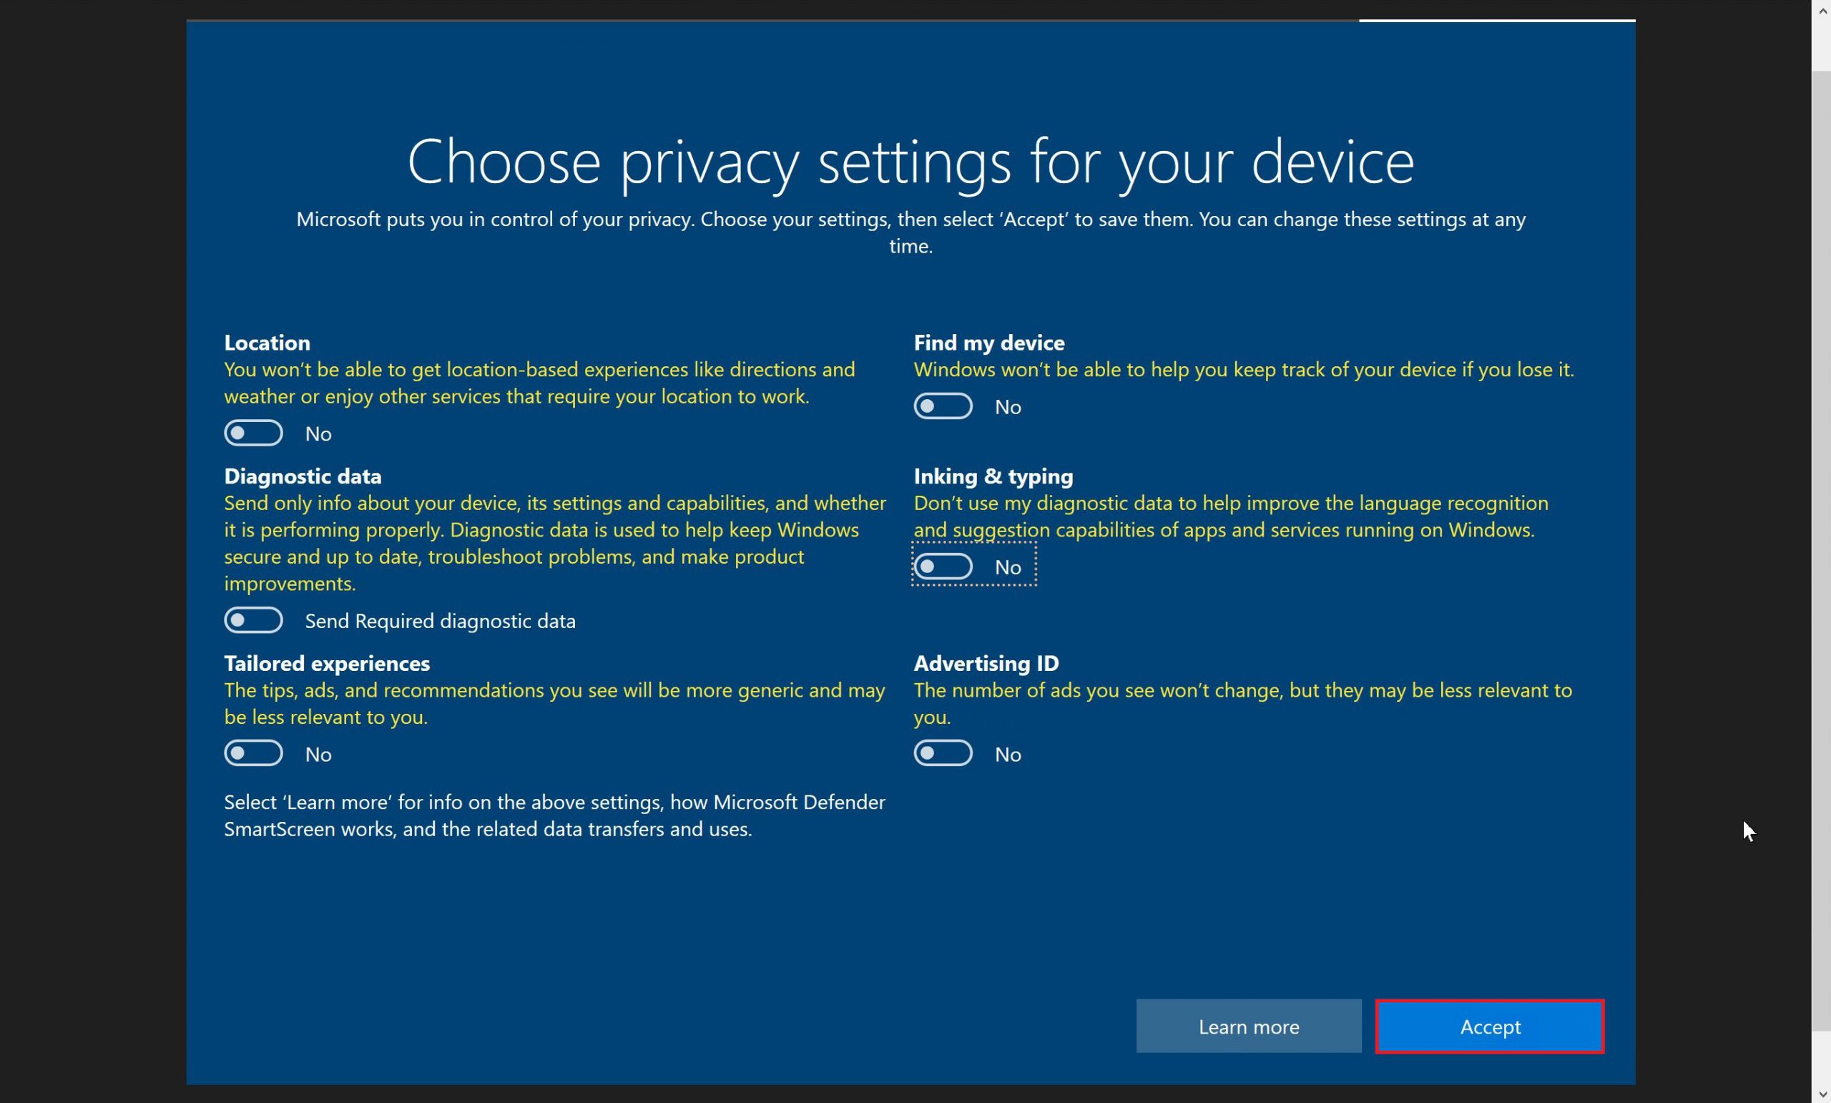The width and height of the screenshot is (1831, 1103).
Task: Toggle the Find my device switch
Action: 943,406
